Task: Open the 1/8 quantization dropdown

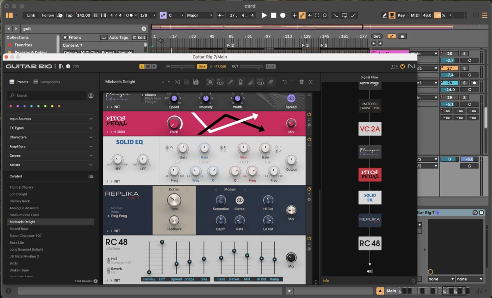Action: (148, 15)
